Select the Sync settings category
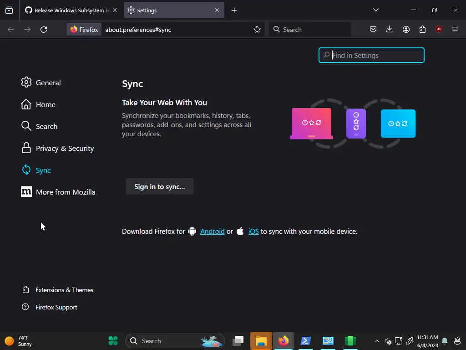Image resolution: width=466 pixels, height=350 pixels. (x=36, y=170)
